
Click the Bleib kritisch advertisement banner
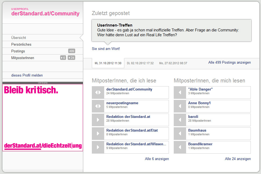pyautogui.click(x=43, y=118)
